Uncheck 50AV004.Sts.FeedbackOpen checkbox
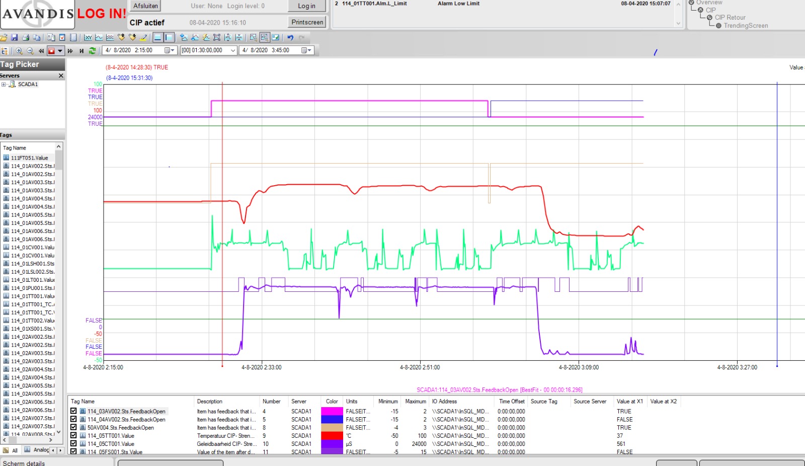 point(73,427)
